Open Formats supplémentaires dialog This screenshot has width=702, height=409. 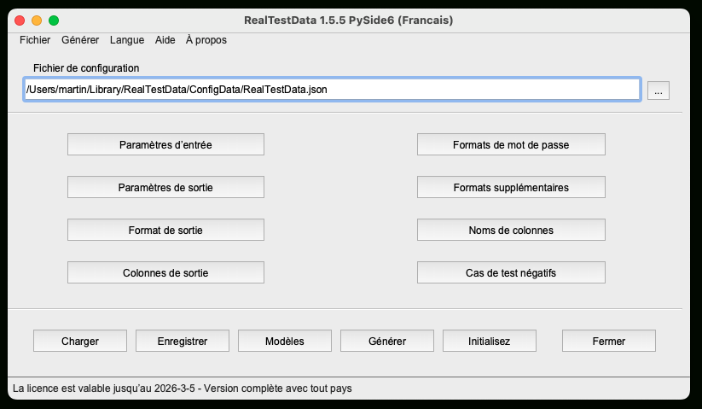[x=511, y=187]
